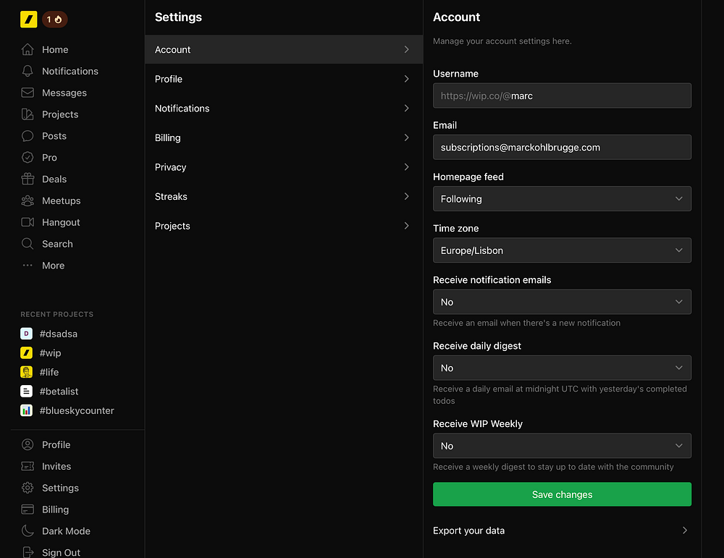The image size is (724, 558).
Task: Click the Meetups people icon
Action: click(x=28, y=200)
